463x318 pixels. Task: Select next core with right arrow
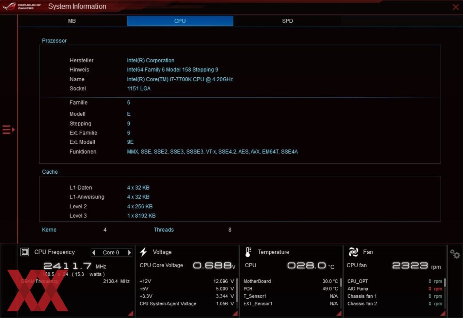click(129, 252)
